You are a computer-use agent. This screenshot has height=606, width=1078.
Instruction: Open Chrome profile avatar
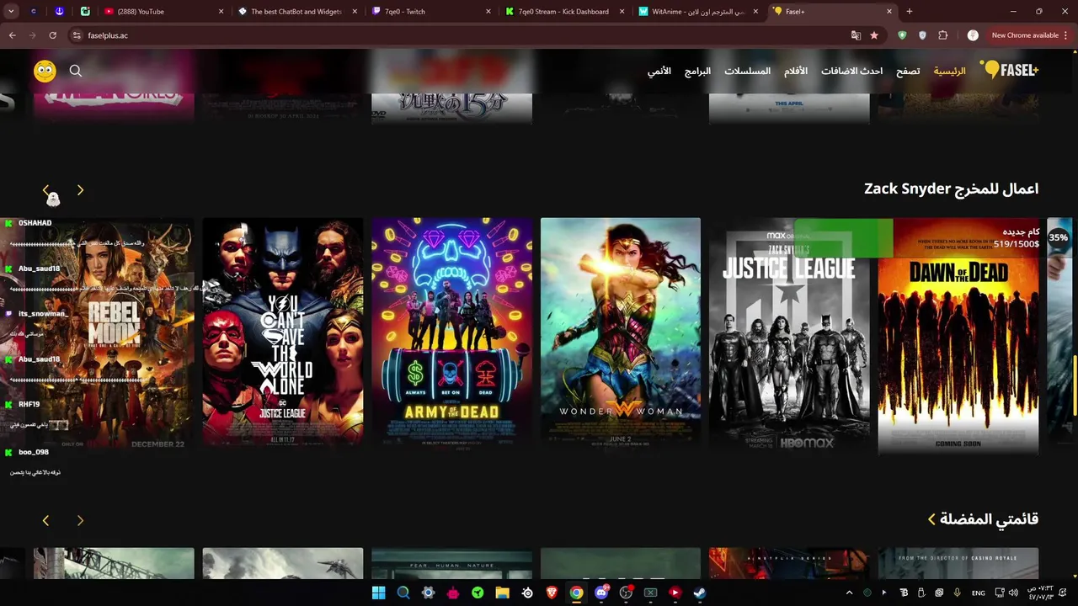(x=973, y=35)
